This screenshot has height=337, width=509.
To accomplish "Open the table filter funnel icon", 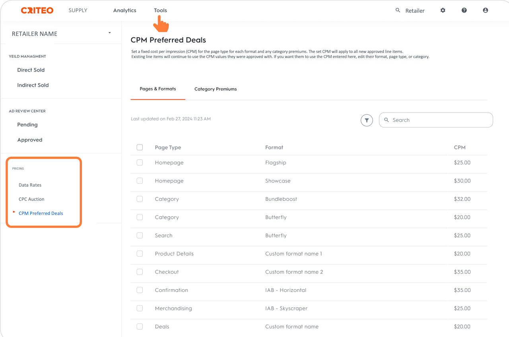I will [367, 120].
